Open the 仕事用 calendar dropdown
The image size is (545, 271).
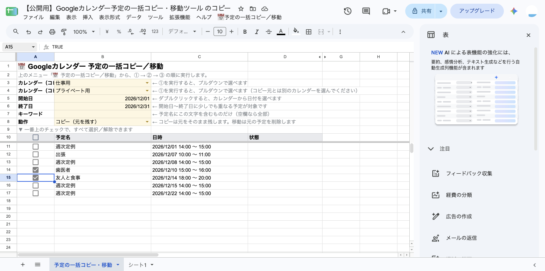click(x=147, y=83)
